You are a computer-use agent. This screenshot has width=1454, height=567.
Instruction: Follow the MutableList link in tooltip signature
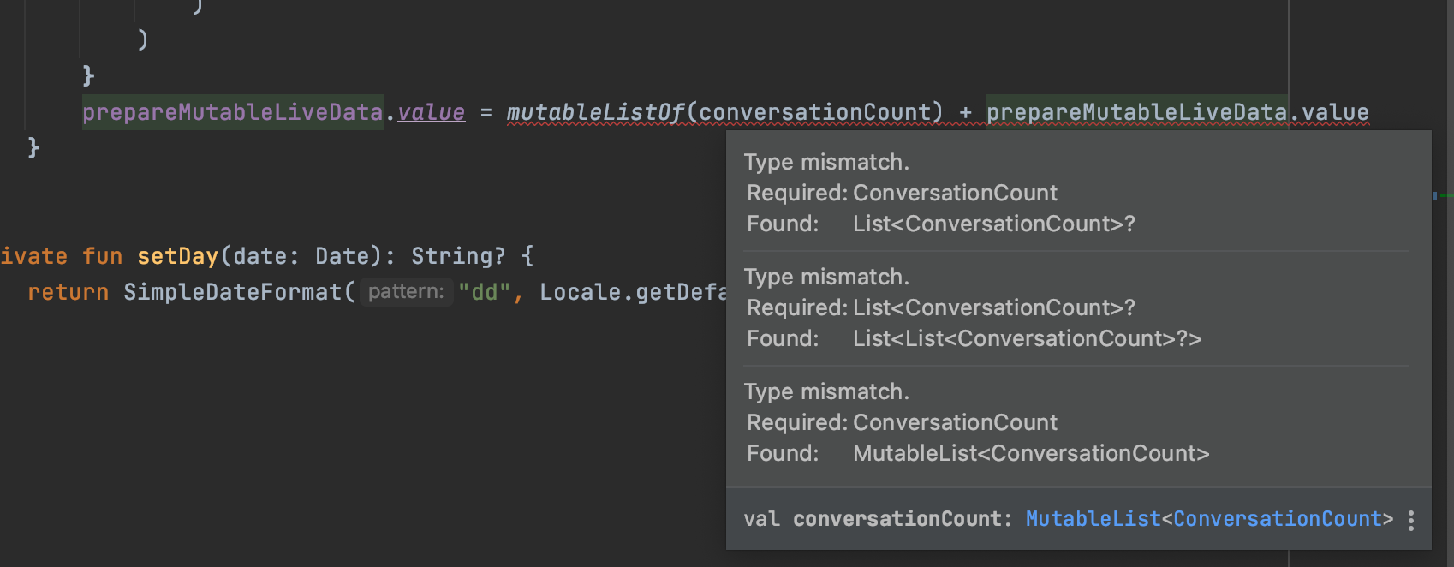pyautogui.click(x=1093, y=519)
